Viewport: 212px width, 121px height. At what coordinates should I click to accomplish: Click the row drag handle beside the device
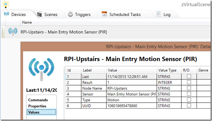click(3, 32)
